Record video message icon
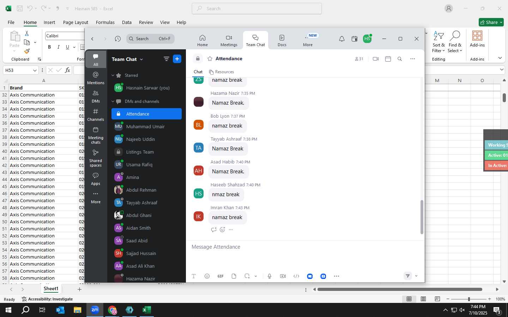The height and width of the screenshot is (317, 508). tap(283, 276)
